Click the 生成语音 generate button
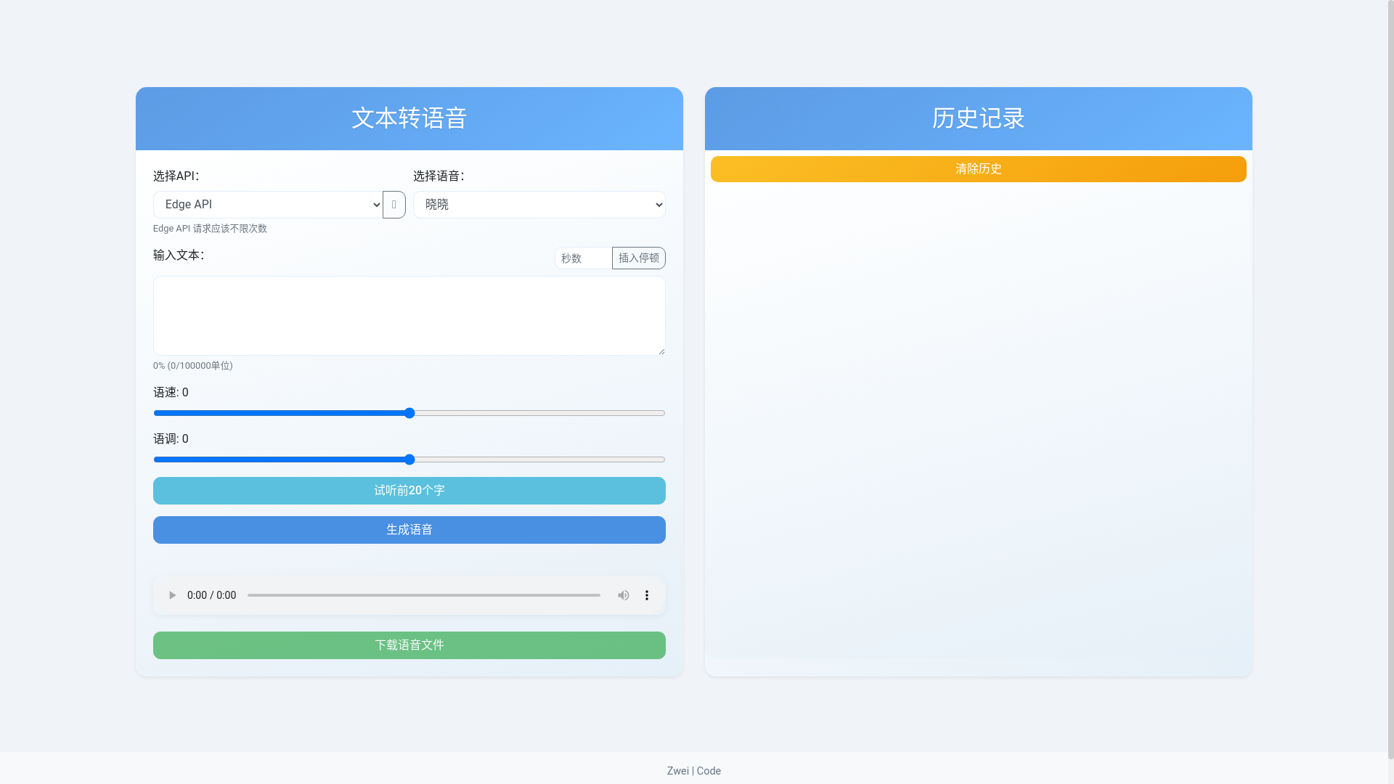The height and width of the screenshot is (784, 1394). pos(409,530)
